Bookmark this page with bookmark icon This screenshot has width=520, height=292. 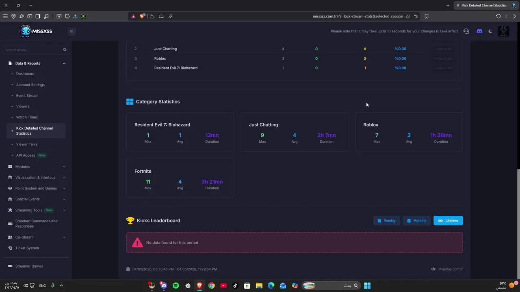427,16
